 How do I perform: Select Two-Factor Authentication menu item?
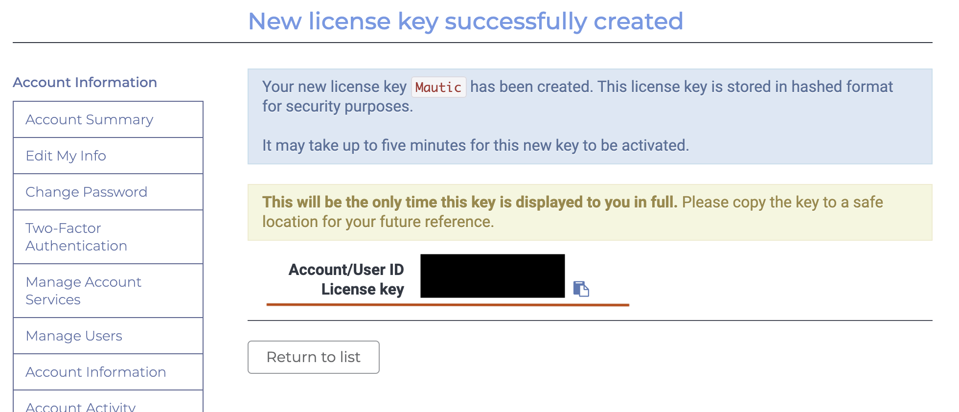[76, 237]
